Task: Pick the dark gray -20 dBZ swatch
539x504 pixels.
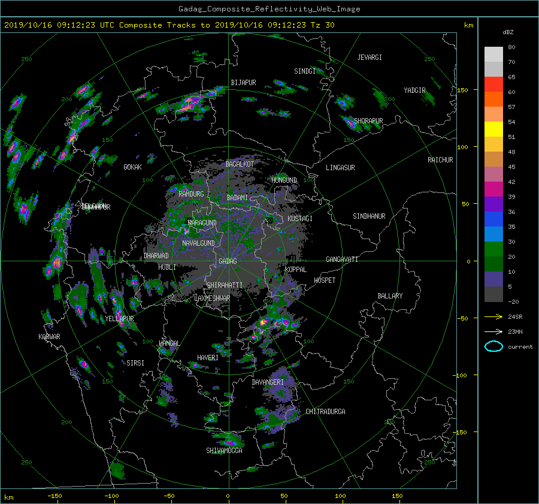Action: 493,294
